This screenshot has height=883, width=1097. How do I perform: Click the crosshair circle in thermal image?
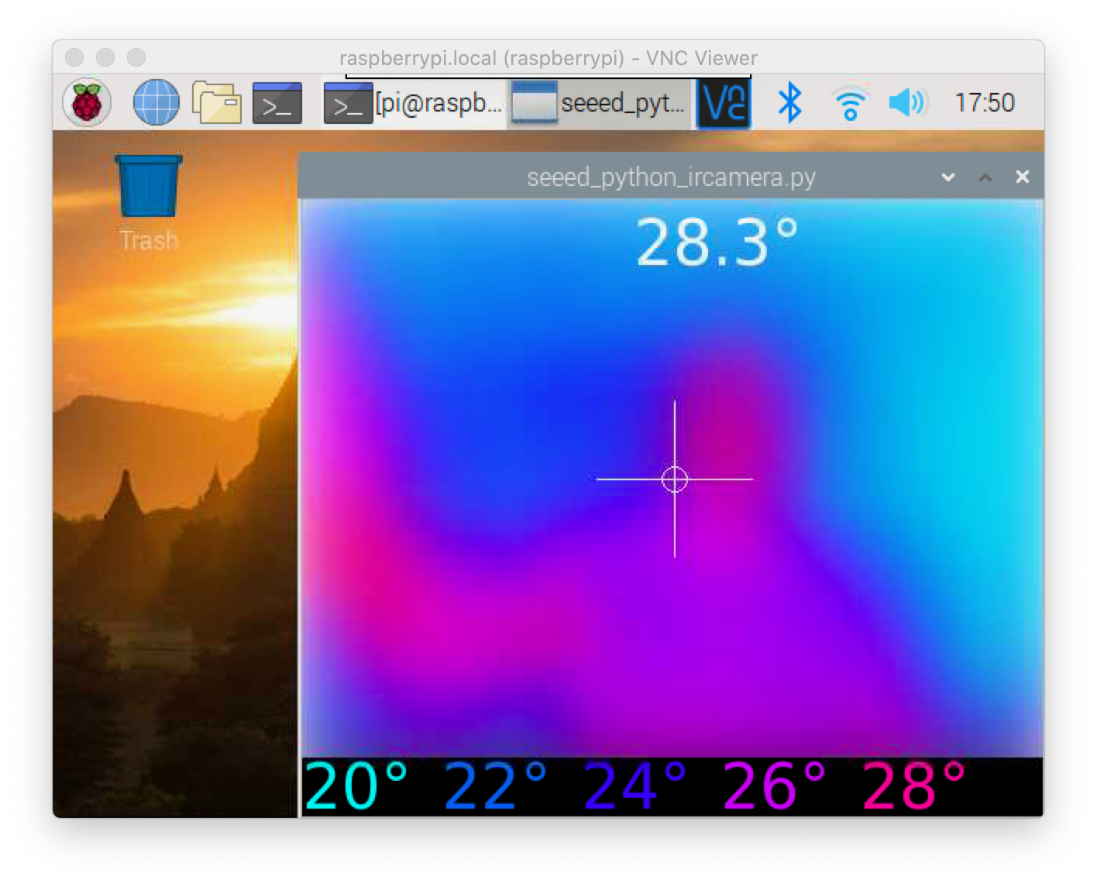[x=675, y=479]
